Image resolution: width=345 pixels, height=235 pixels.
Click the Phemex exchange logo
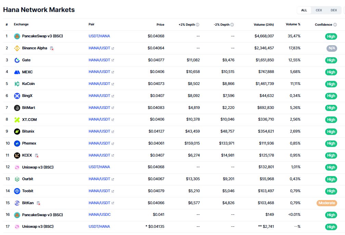pyautogui.click(x=17, y=144)
